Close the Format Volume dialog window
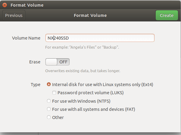Viewport: 181px width, 135px height. tap(5, 5)
